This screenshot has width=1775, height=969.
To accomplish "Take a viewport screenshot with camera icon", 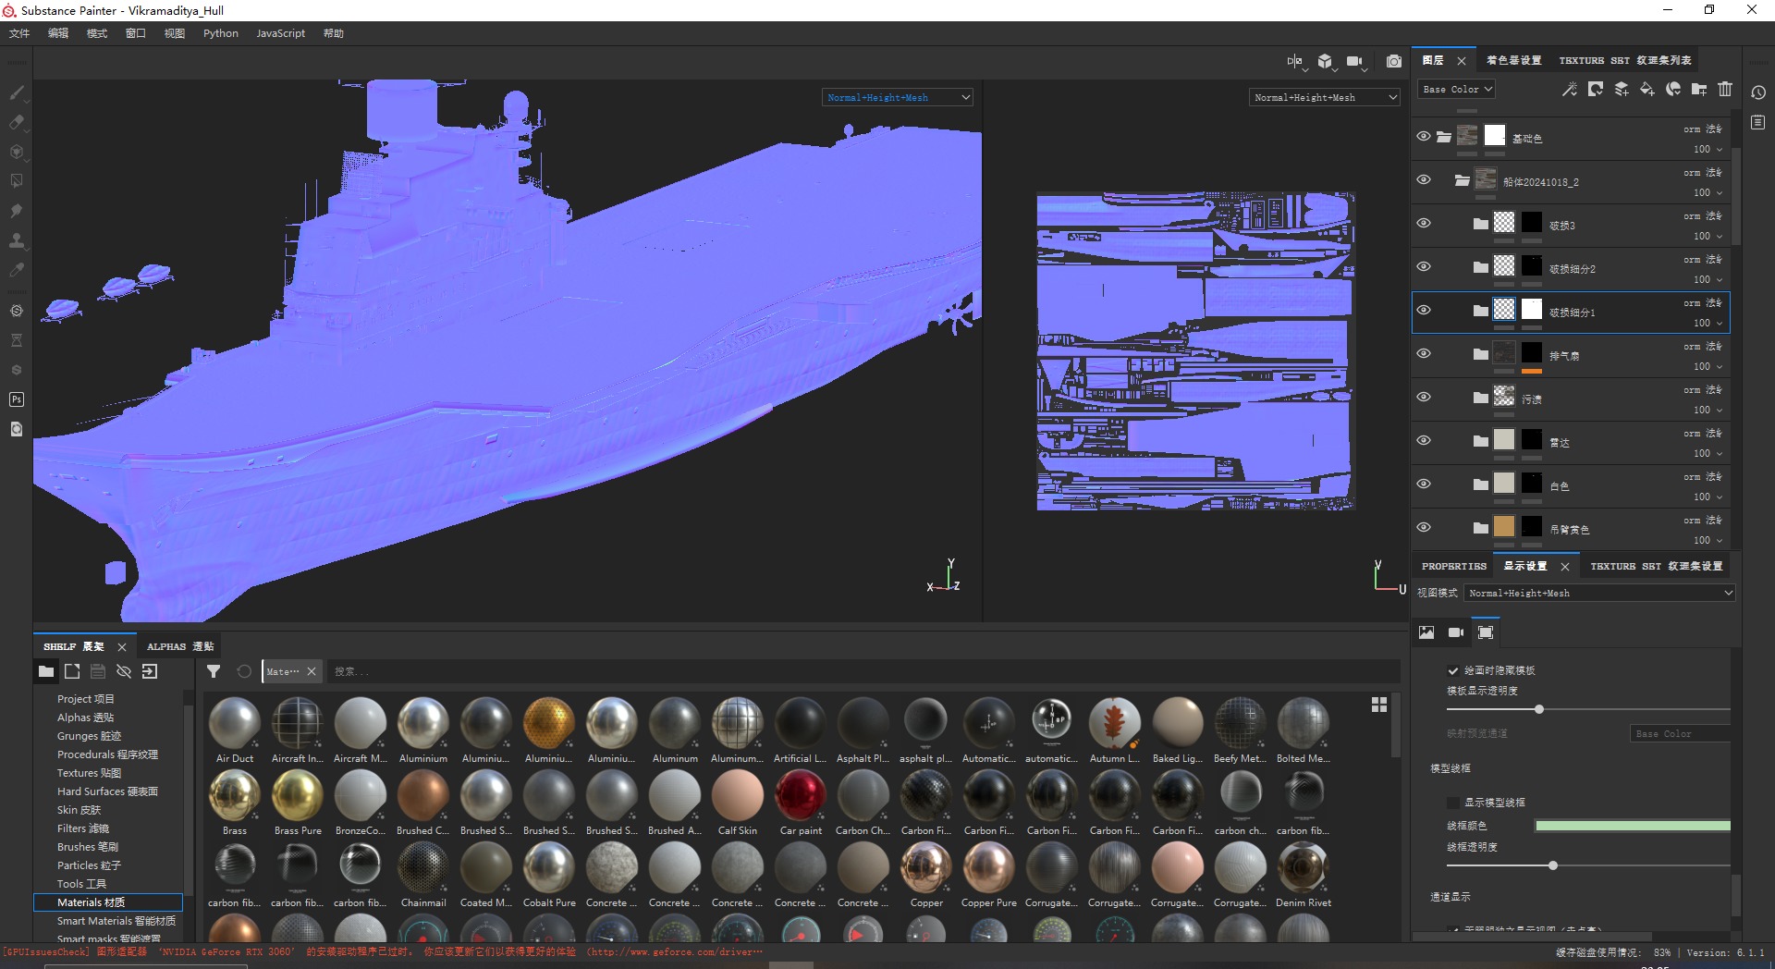I will tap(1394, 62).
